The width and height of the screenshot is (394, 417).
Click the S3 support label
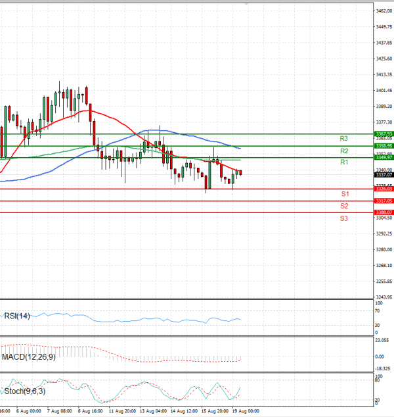click(344, 218)
